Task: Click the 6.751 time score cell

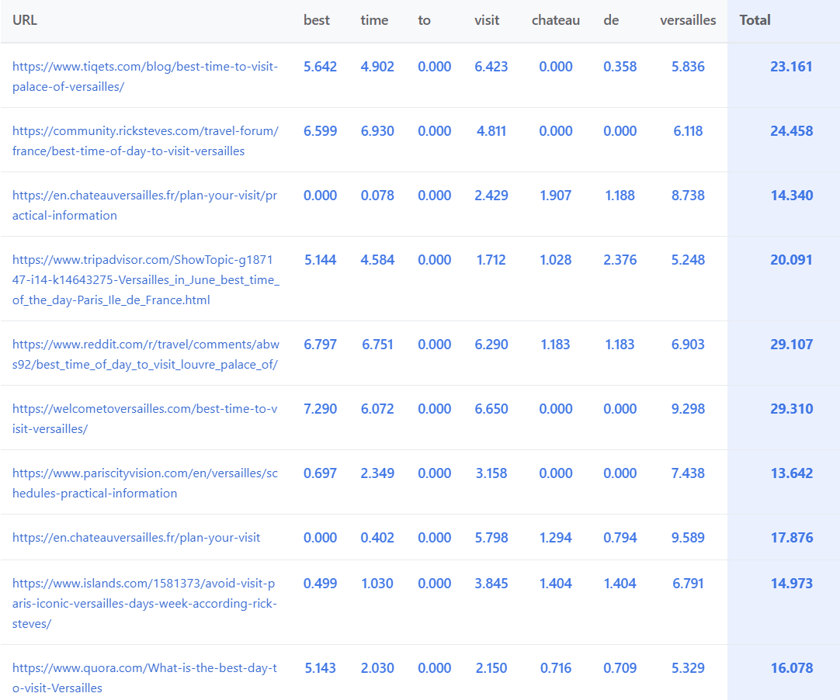Action: tap(377, 344)
